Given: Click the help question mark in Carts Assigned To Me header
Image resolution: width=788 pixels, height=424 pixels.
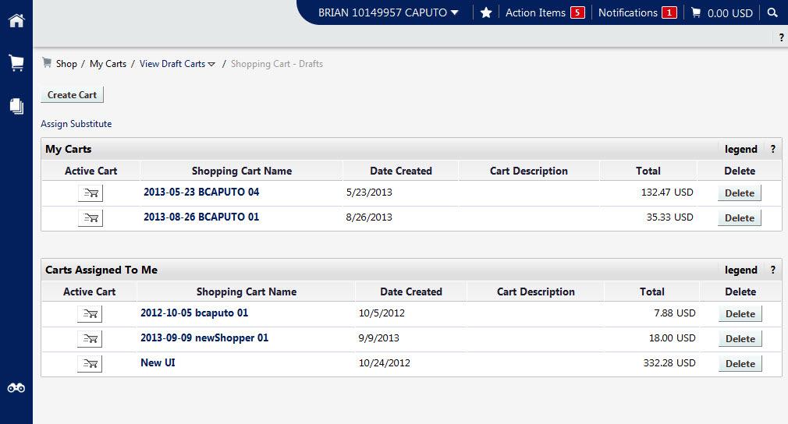Looking at the screenshot, I should click(773, 270).
